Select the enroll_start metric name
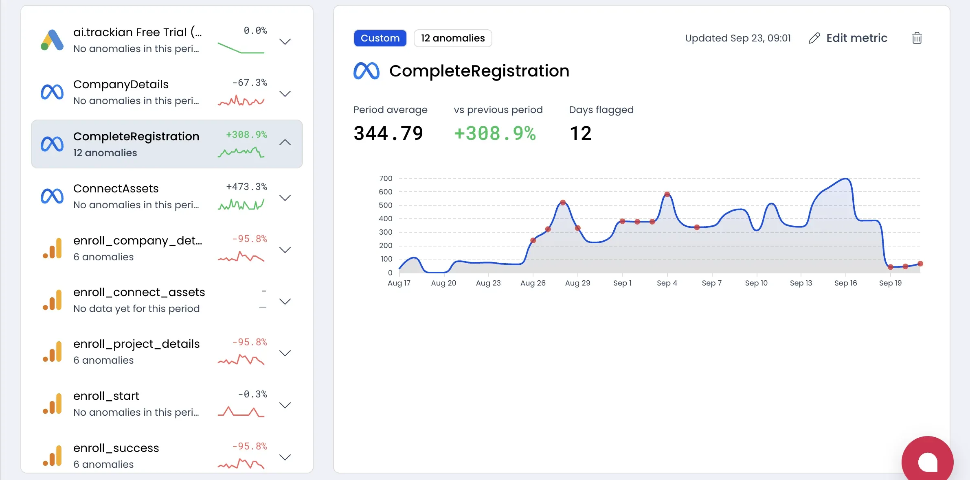This screenshot has width=970, height=480. 106,396
